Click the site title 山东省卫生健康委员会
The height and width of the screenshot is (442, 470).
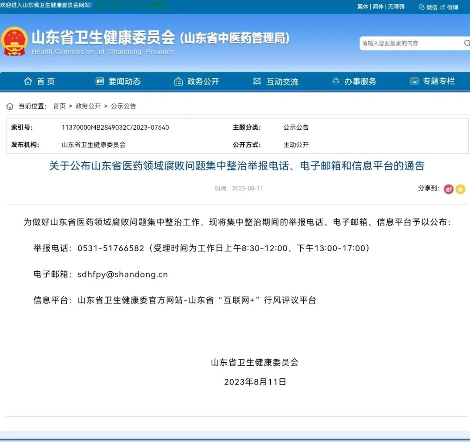point(103,37)
